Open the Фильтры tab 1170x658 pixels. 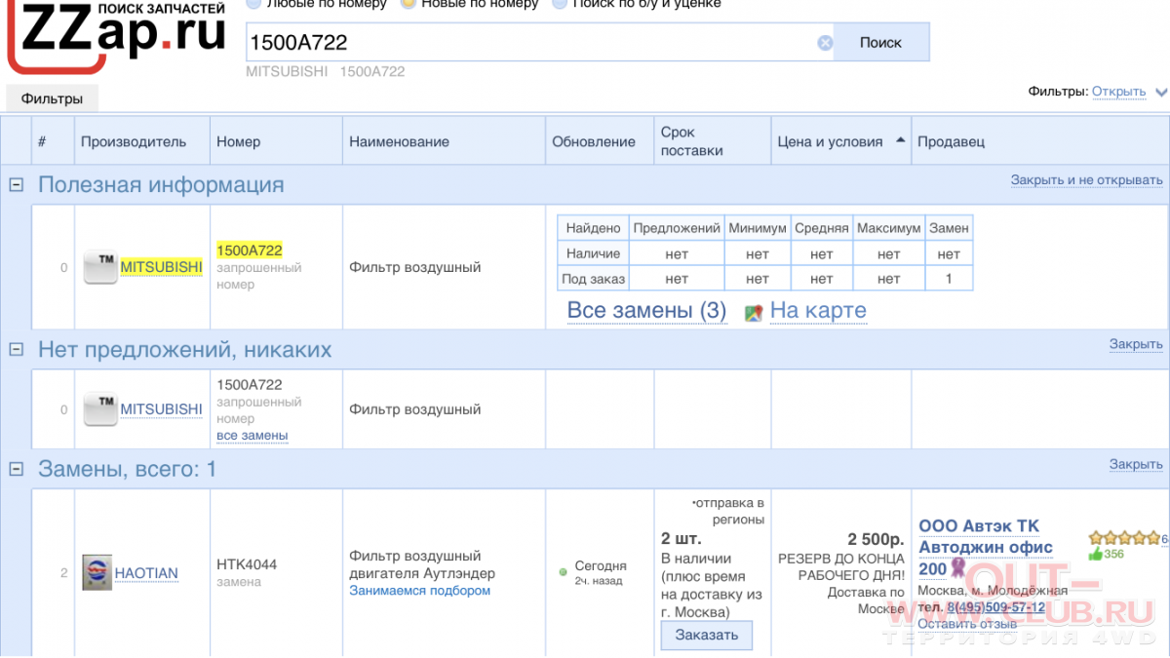pyautogui.click(x=52, y=98)
